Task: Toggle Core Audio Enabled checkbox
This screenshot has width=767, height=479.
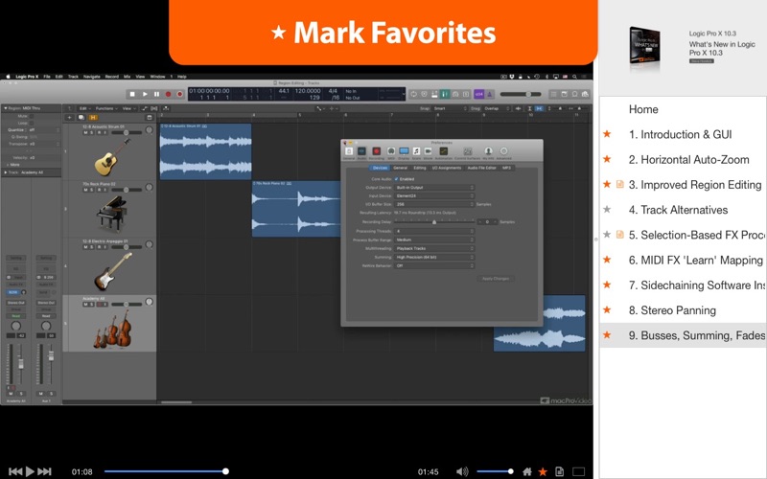Action: pyautogui.click(x=396, y=179)
